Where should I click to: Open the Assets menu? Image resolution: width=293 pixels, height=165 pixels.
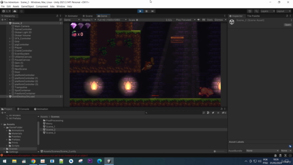pos(16,6)
